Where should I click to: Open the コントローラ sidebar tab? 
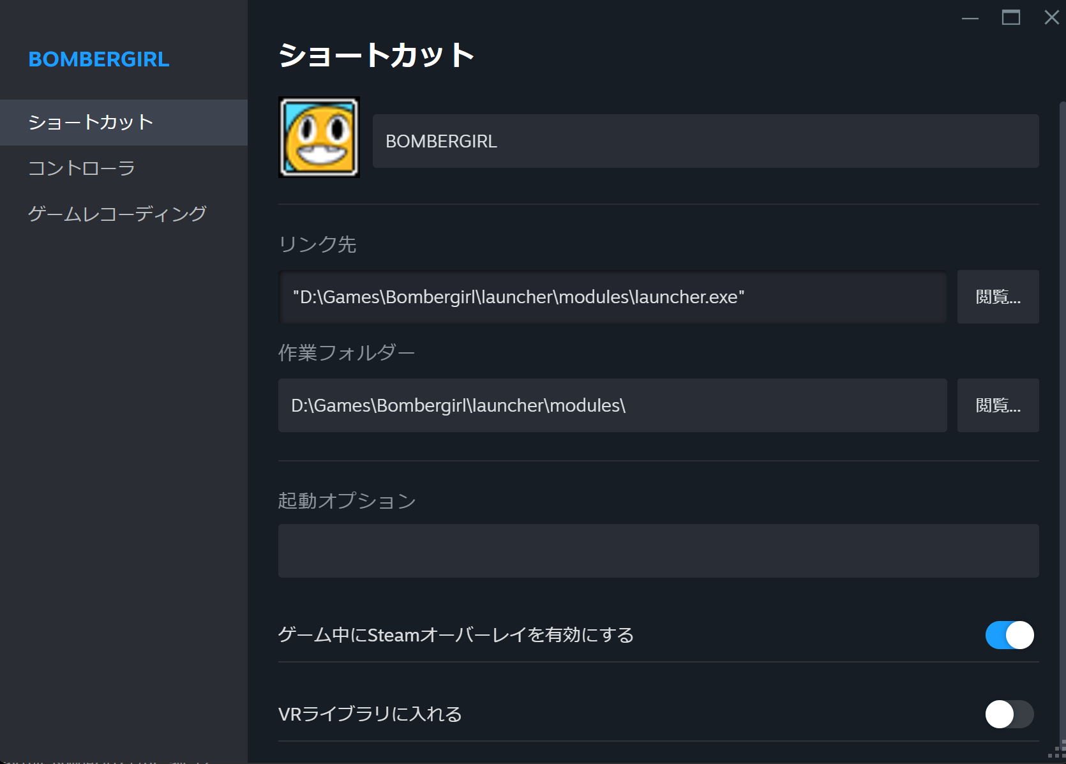[124, 169]
